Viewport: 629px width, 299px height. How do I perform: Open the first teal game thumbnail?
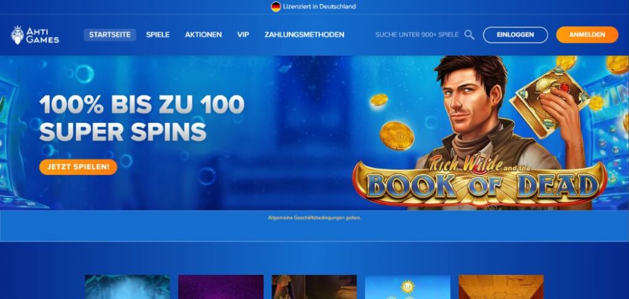pos(128,287)
